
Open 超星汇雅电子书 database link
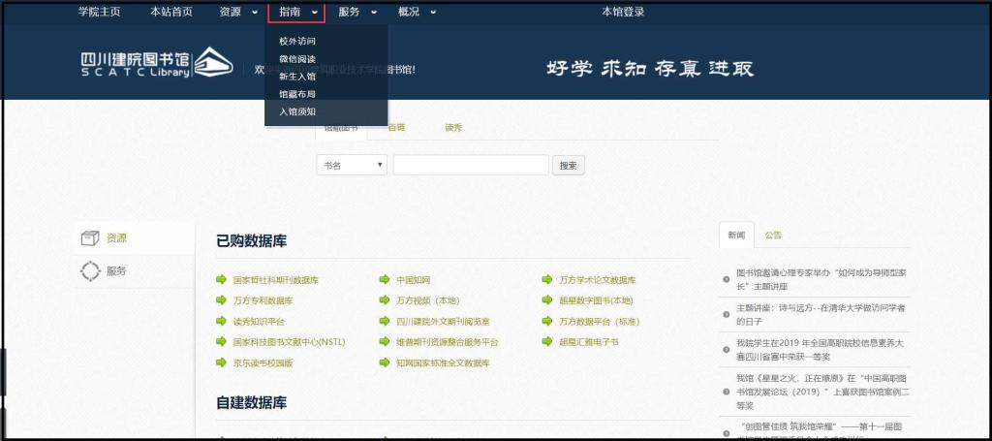coord(588,342)
